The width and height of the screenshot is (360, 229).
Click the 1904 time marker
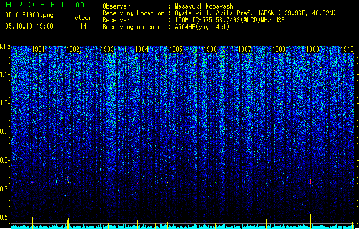click(x=142, y=49)
